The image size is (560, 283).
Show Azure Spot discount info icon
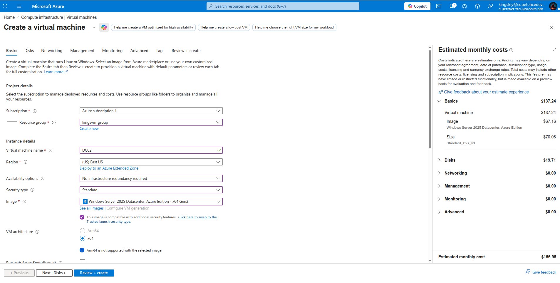(61, 262)
